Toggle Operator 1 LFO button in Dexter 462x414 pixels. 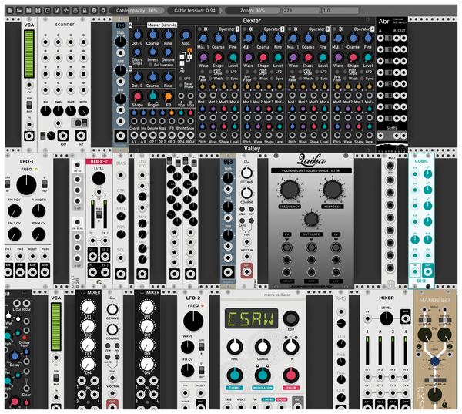(227, 72)
